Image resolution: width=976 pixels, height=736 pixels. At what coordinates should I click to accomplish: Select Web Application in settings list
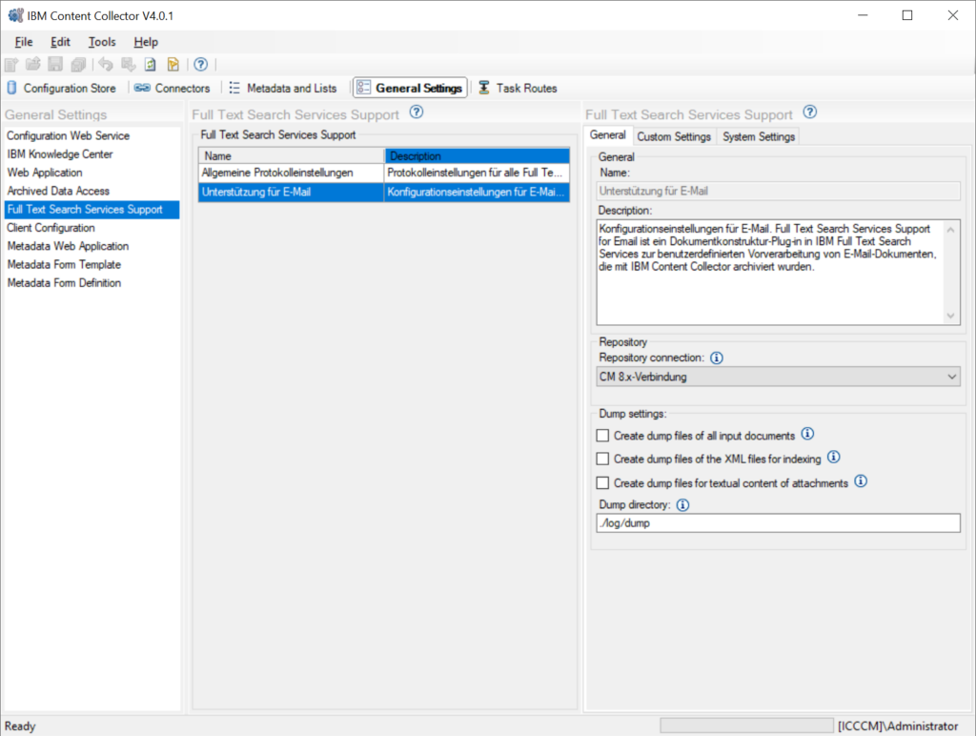(x=91, y=173)
